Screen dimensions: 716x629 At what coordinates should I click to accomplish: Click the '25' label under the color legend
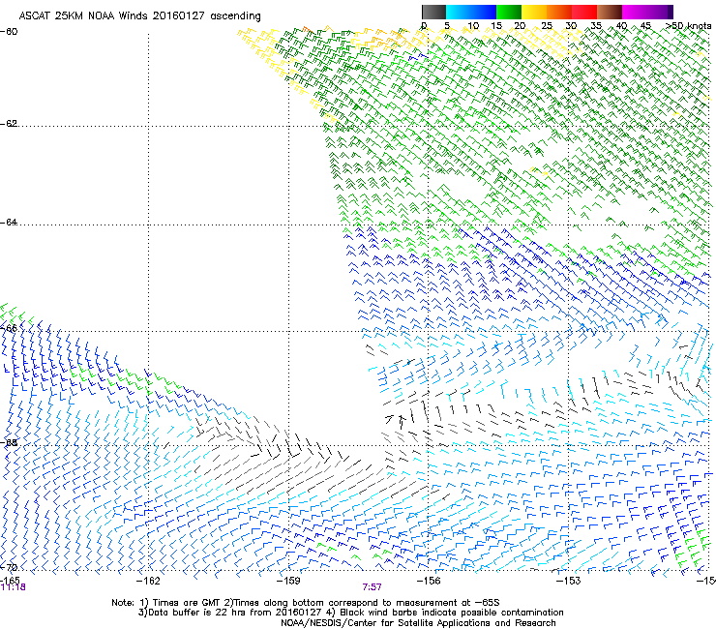(546, 26)
